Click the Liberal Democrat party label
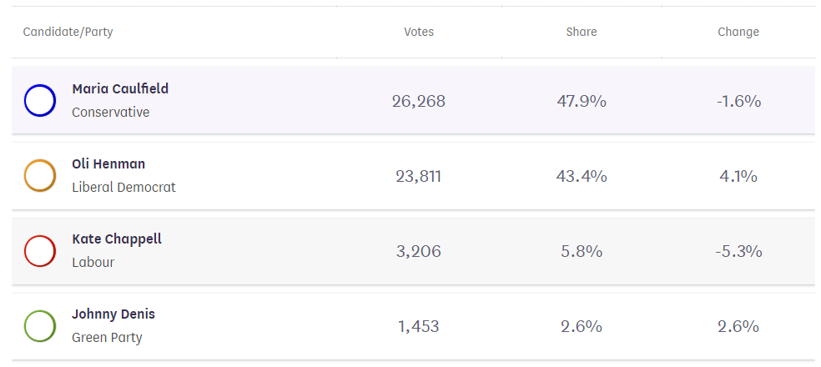 pos(123,187)
